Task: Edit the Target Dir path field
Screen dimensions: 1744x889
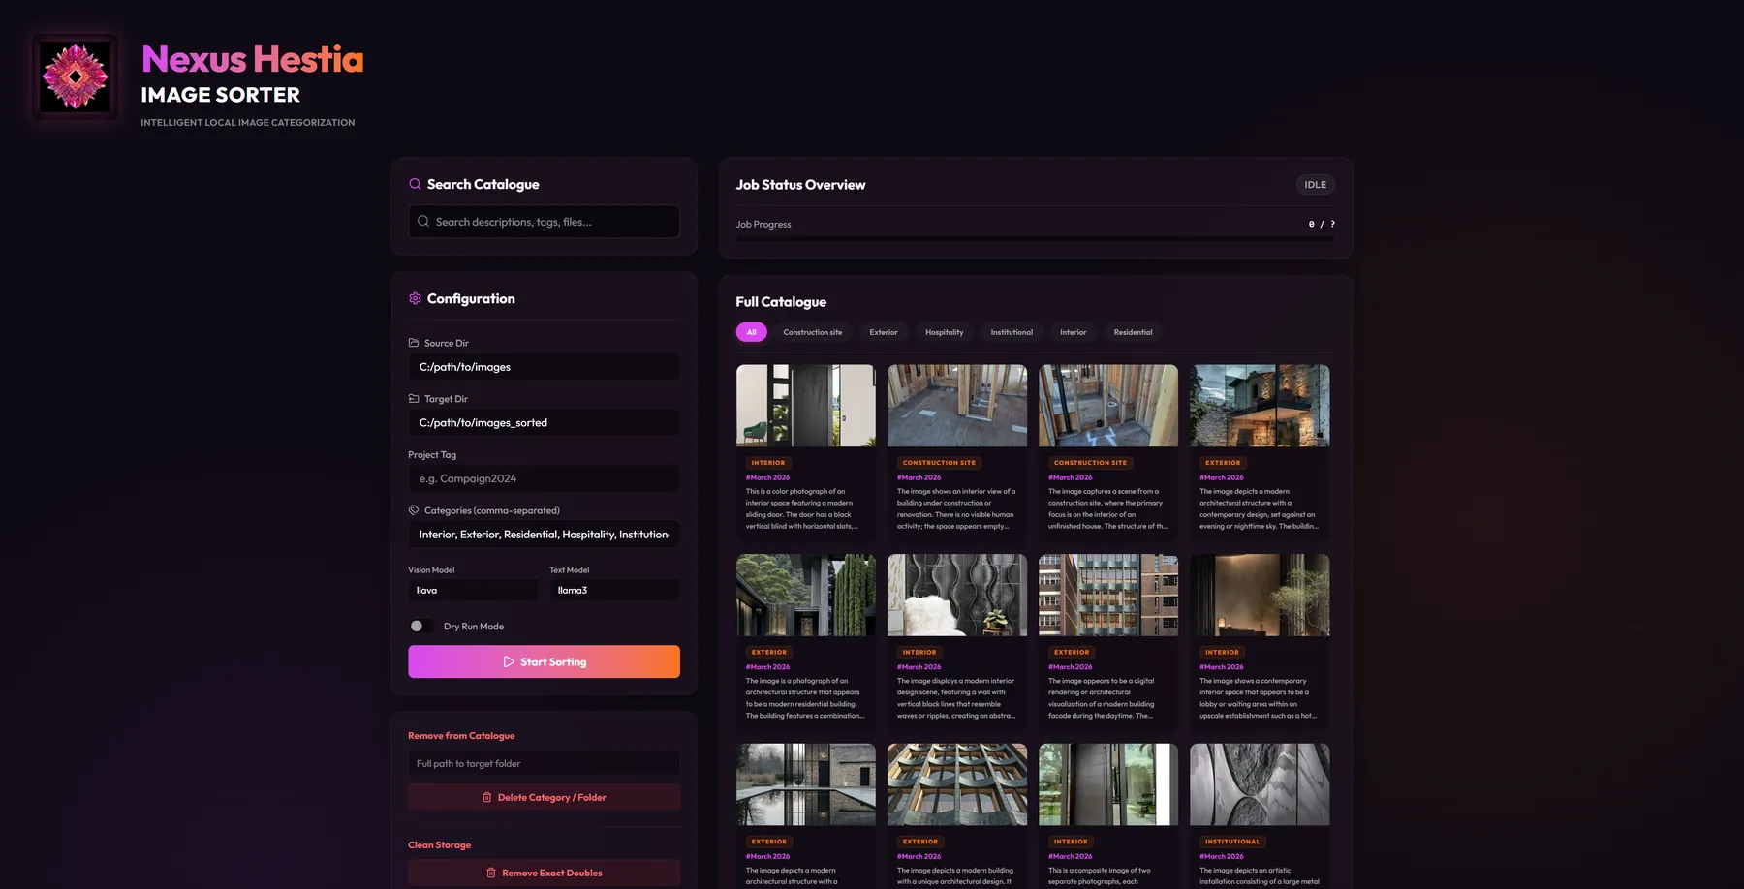Action: click(x=544, y=423)
